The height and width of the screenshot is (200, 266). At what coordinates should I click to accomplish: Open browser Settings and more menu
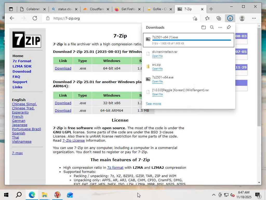pos(254,18)
